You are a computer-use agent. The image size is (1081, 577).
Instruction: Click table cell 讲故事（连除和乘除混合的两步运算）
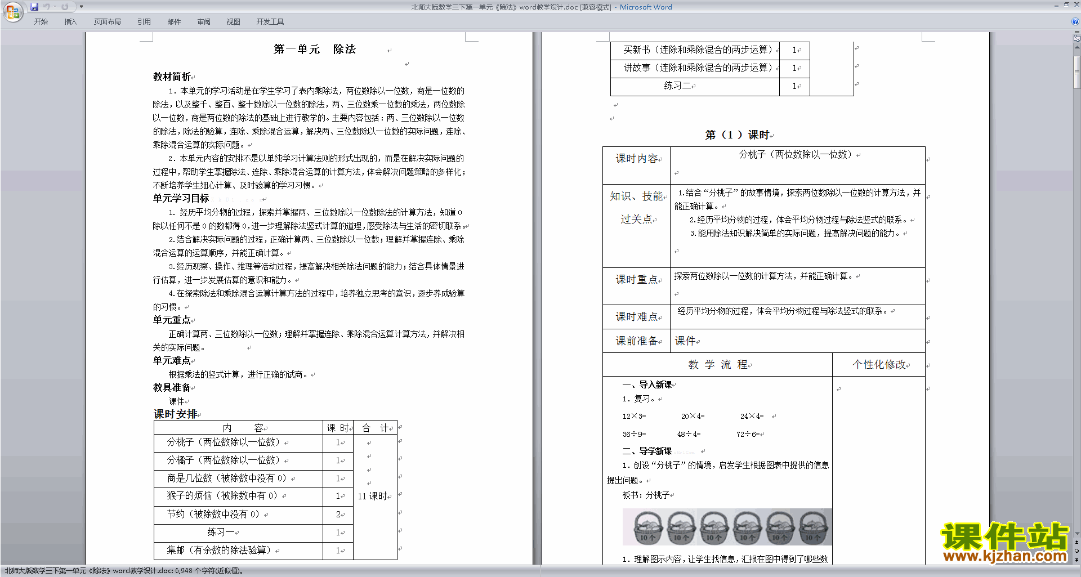695,68
